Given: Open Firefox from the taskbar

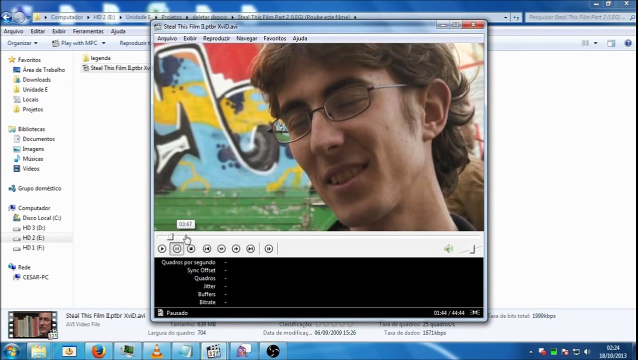Looking at the screenshot, I should click(x=98, y=351).
